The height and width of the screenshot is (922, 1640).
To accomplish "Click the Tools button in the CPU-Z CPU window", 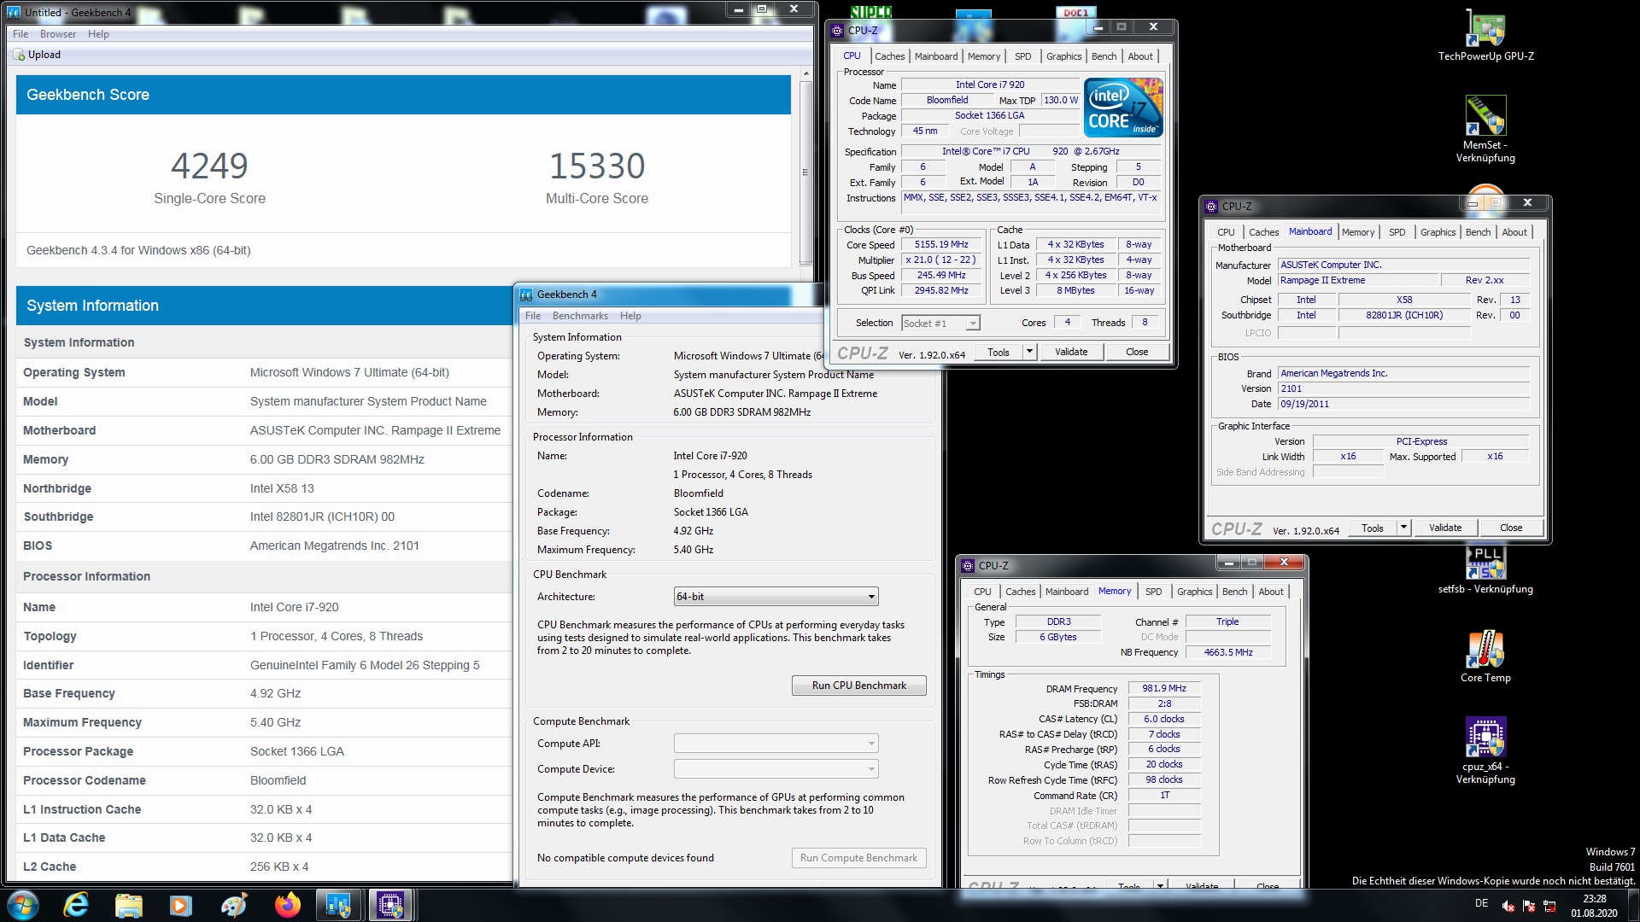I will (998, 352).
